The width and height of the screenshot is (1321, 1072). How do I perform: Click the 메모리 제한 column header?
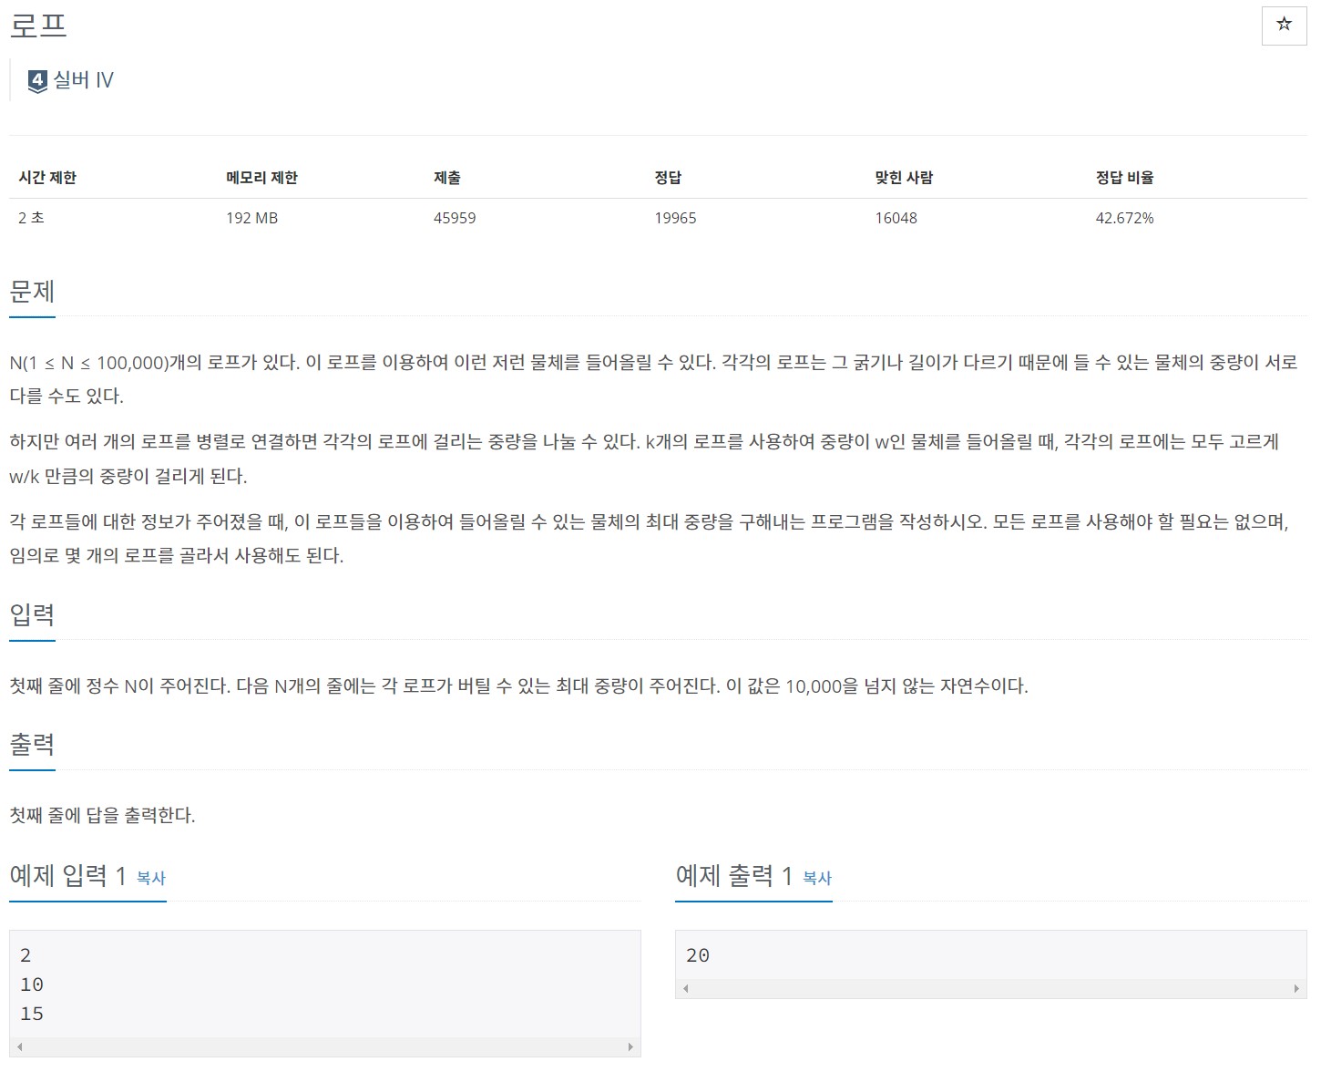click(262, 178)
